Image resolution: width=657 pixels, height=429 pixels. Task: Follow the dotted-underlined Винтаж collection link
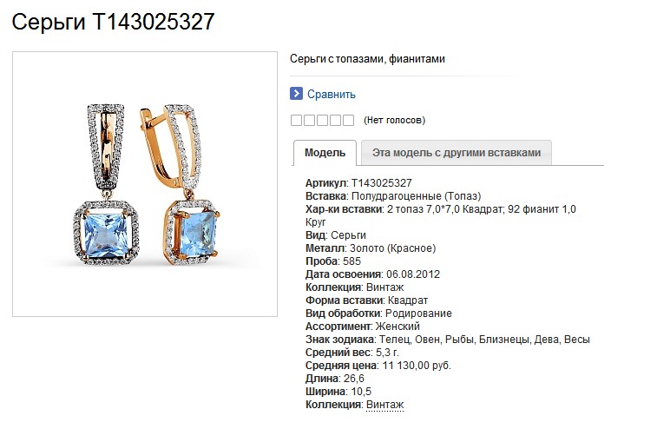point(384,405)
